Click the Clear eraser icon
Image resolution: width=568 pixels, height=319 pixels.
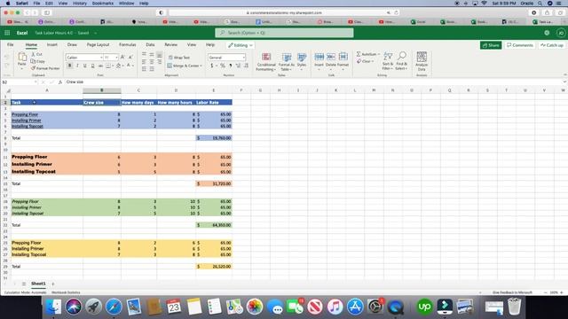(359, 61)
